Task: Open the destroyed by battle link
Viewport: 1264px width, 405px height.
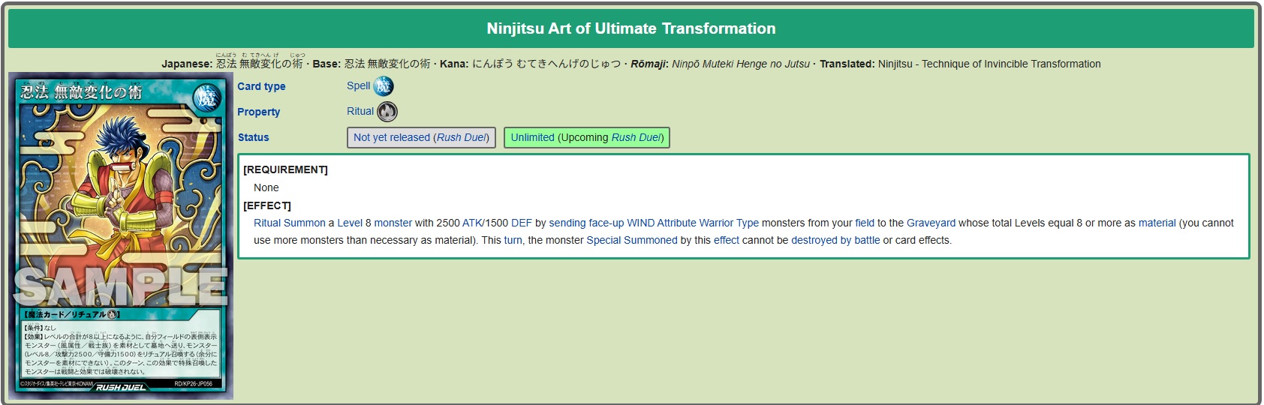Action: (835, 240)
